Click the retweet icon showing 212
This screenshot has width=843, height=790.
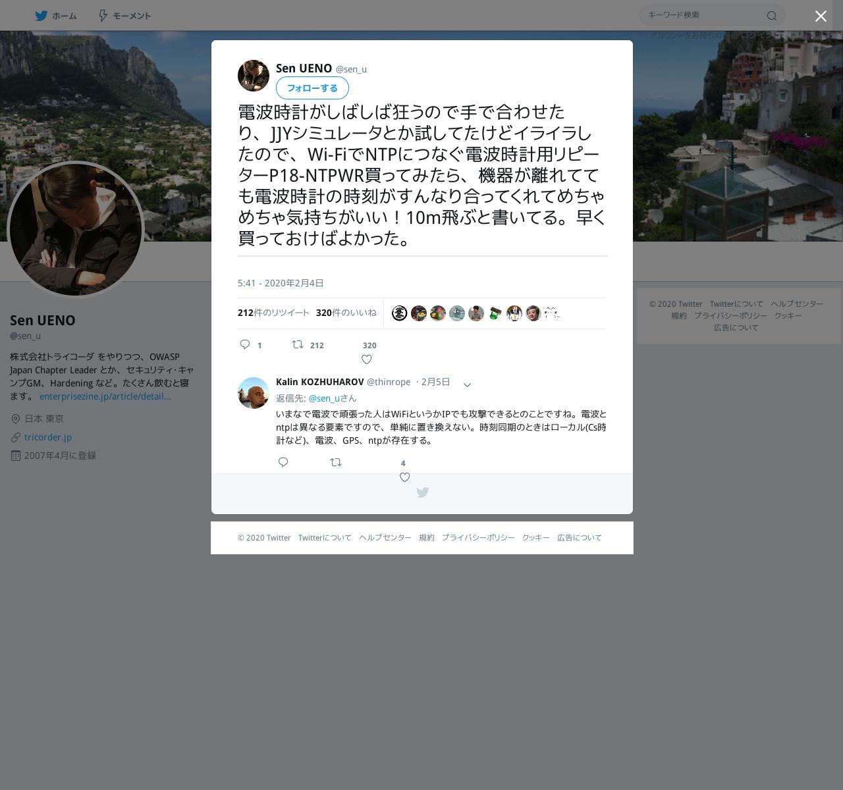[x=298, y=344]
